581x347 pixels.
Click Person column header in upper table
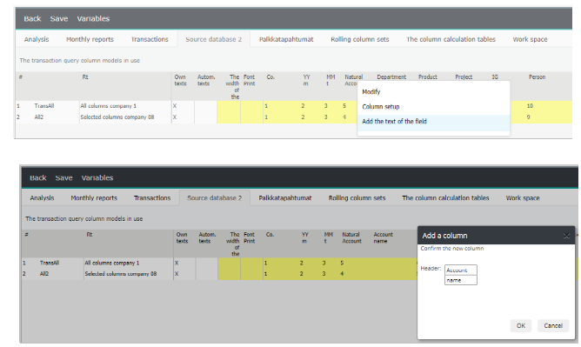(537, 77)
